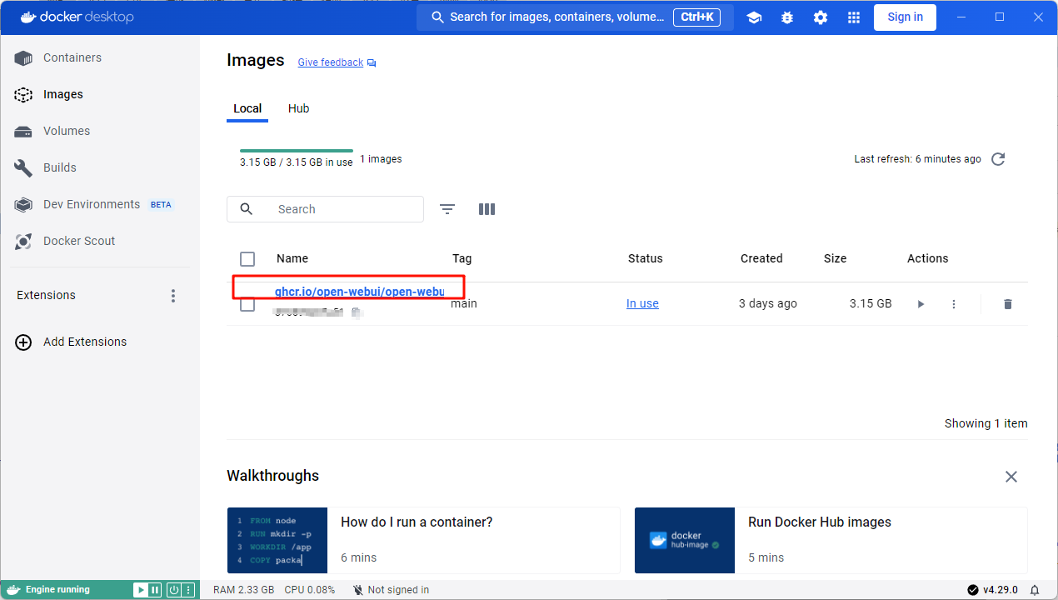Toggle the select-all images checkbox
The width and height of the screenshot is (1058, 600).
pos(247,258)
